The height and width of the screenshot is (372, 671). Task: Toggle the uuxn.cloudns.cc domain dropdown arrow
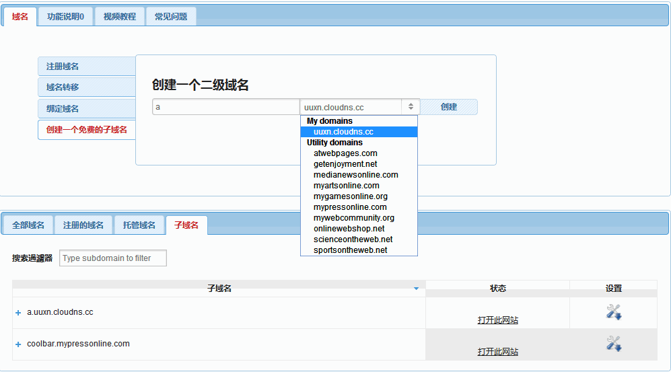coord(411,107)
